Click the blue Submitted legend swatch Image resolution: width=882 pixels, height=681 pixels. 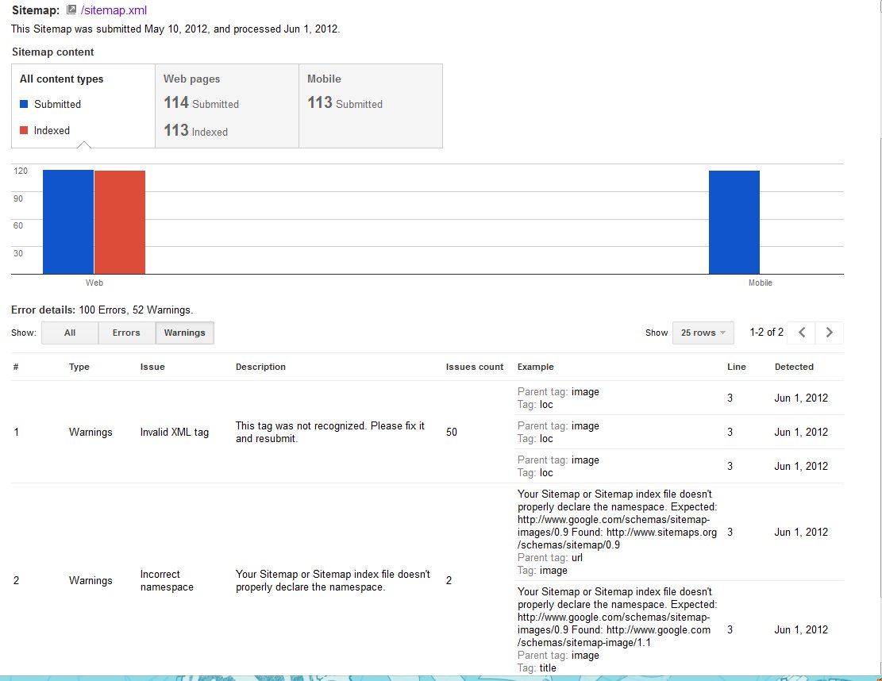coord(24,104)
